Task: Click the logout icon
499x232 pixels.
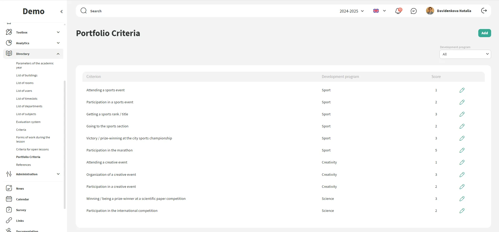Action: click(x=484, y=11)
